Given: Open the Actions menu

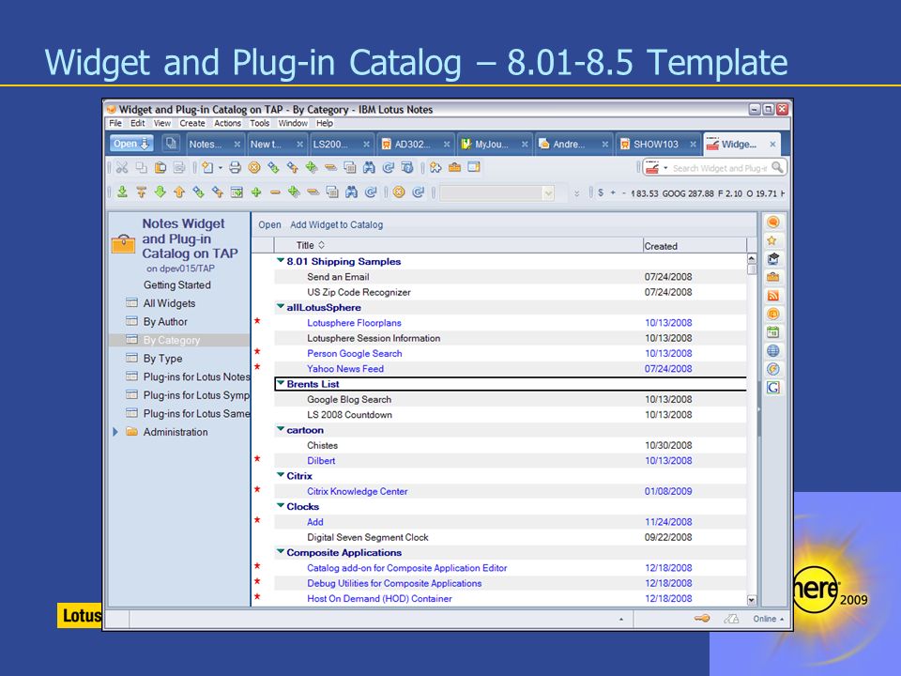Looking at the screenshot, I should tap(227, 123).
